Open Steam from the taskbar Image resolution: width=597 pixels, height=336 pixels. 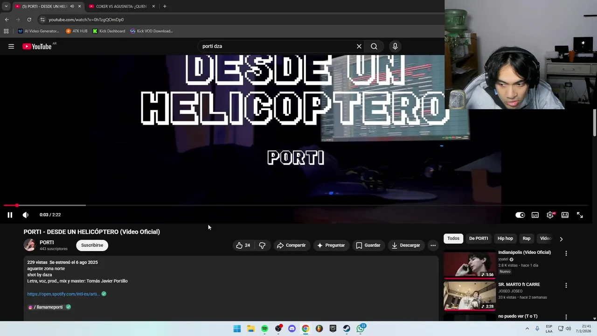pyautogui.click(x=347, y=329)
